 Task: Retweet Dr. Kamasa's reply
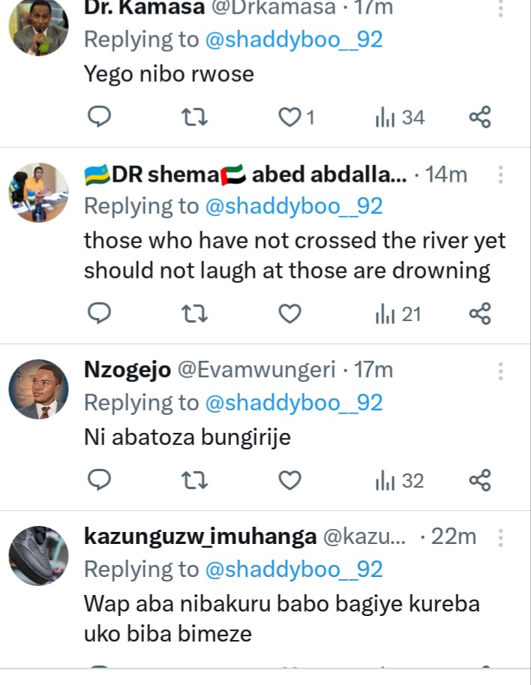pos(195,117)
